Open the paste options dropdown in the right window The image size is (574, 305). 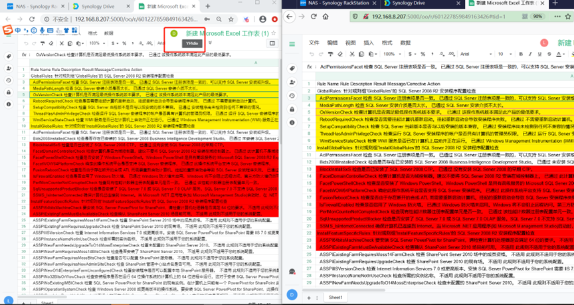[372, 54]
